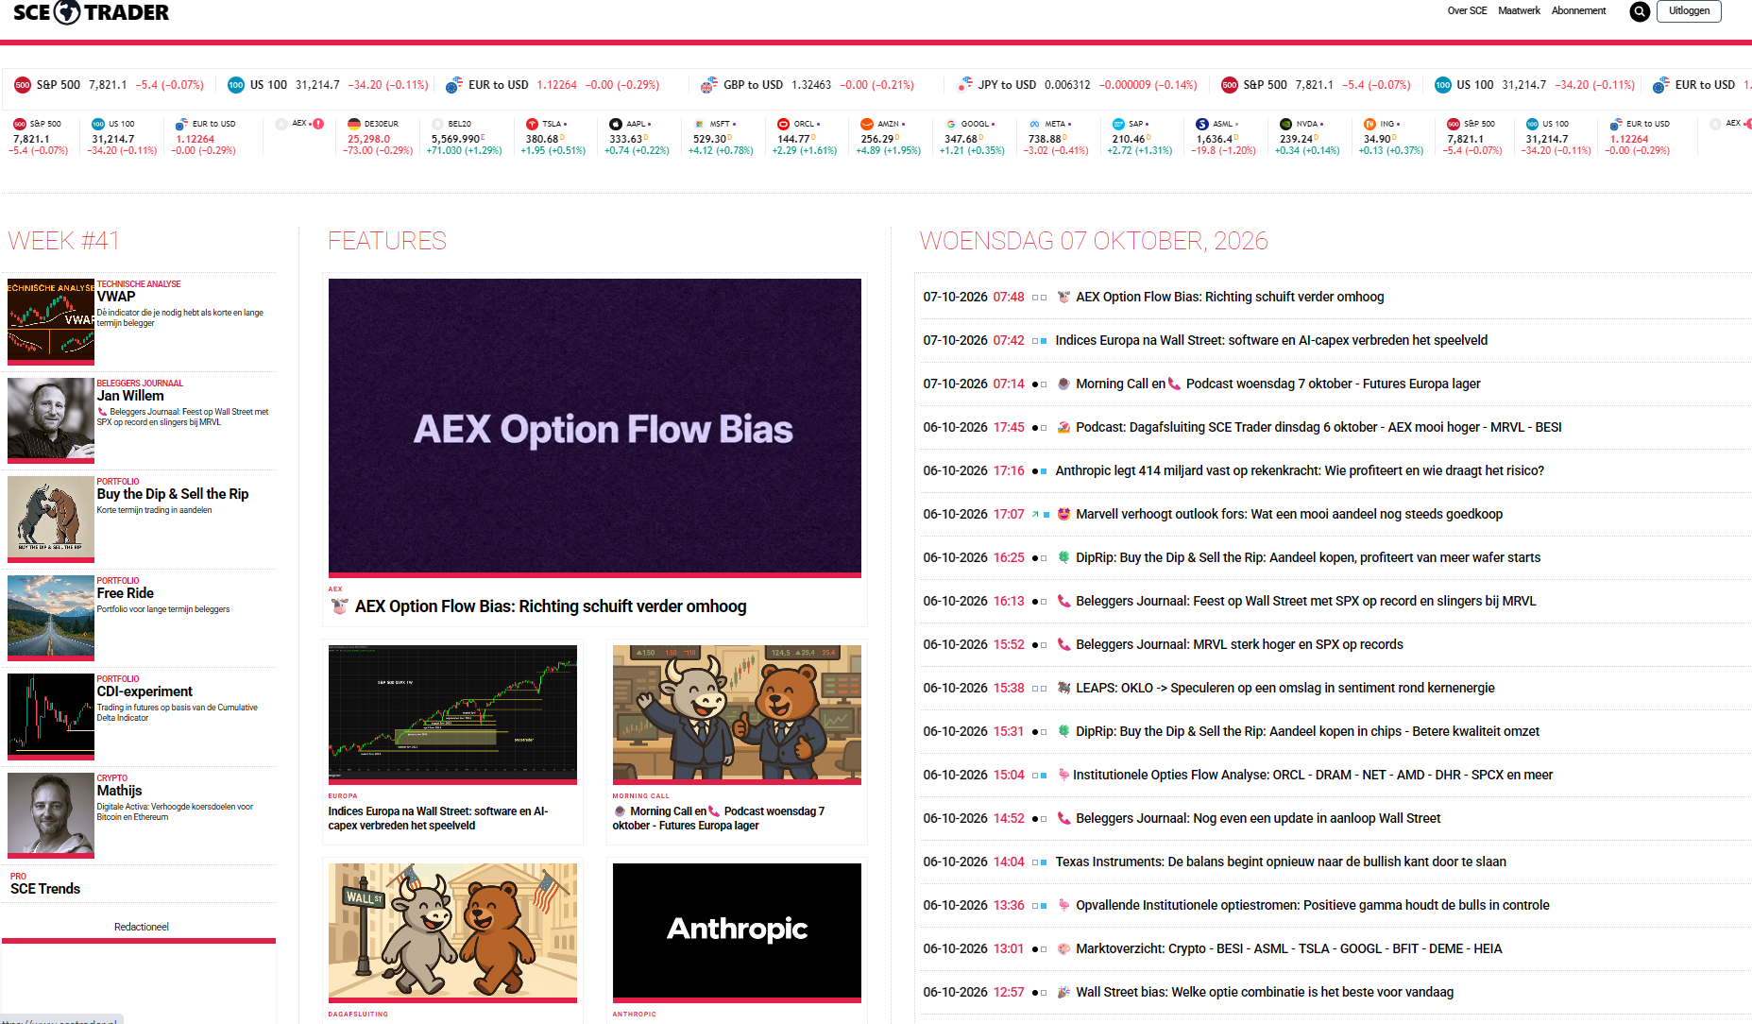Viewport: 1752px width, 1024px height.
Task: Click the GOOGL ticker icon
Action: point(951,124)
